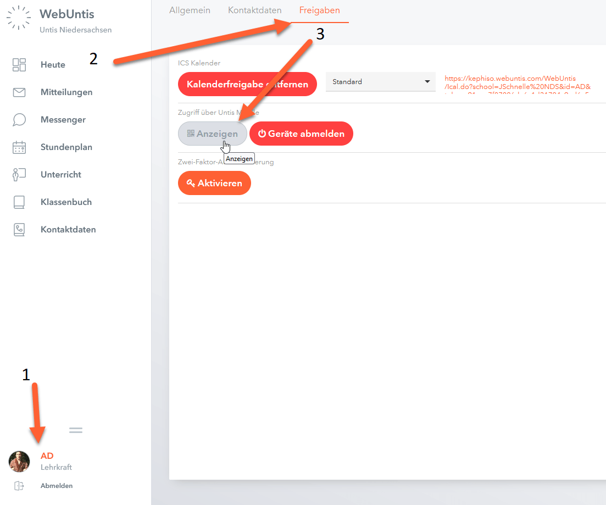Click the power icon on Geräte abmelden
This screenshot has width=606, height=505.
pos(262,134)
